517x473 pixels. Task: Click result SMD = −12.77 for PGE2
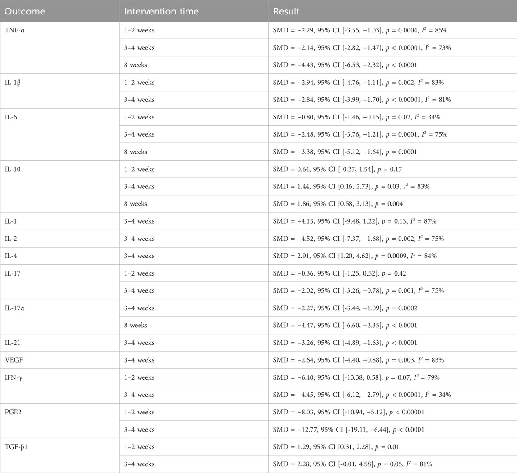pos(392,430)
